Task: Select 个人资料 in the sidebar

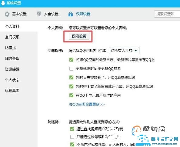Action: click(x=12, y=26)
